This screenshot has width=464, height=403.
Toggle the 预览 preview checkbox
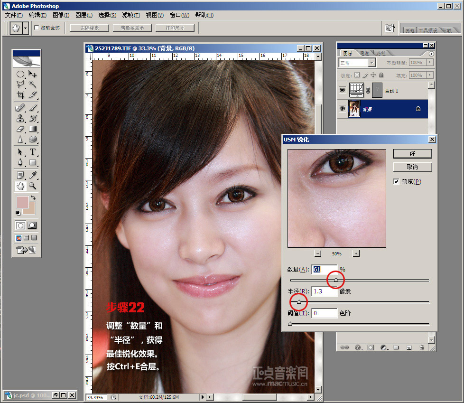[x=396, y=181]
